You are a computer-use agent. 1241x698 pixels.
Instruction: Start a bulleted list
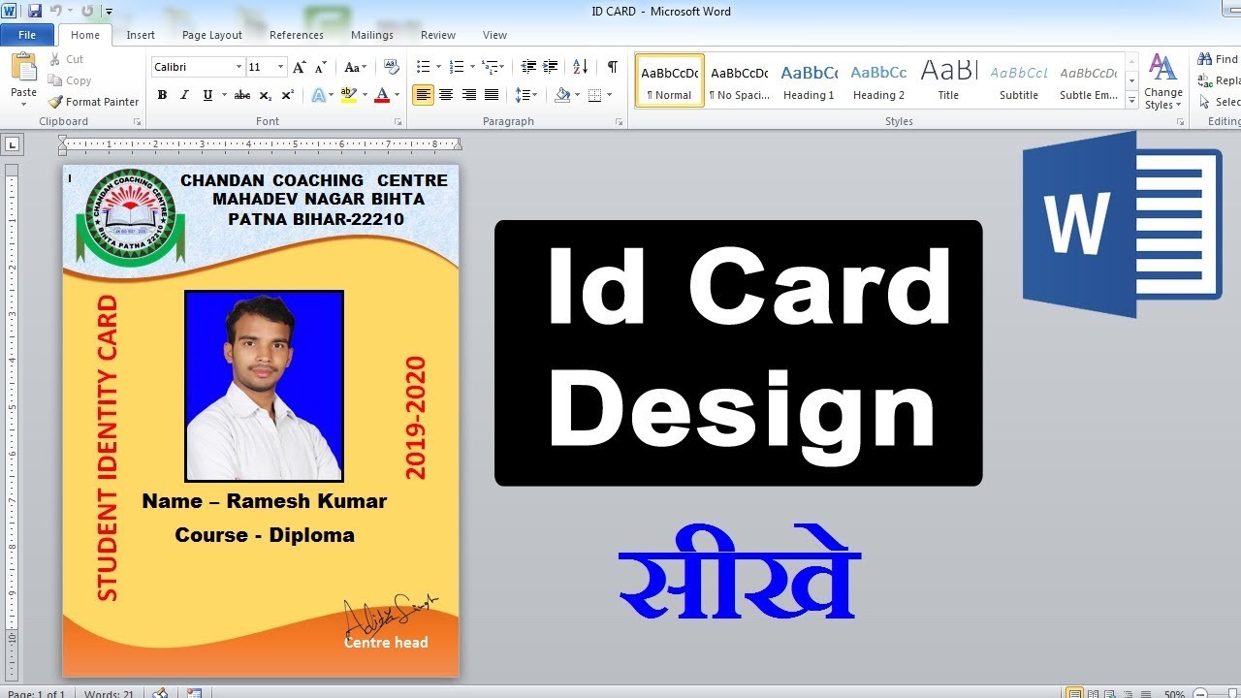tap(423, 67)
